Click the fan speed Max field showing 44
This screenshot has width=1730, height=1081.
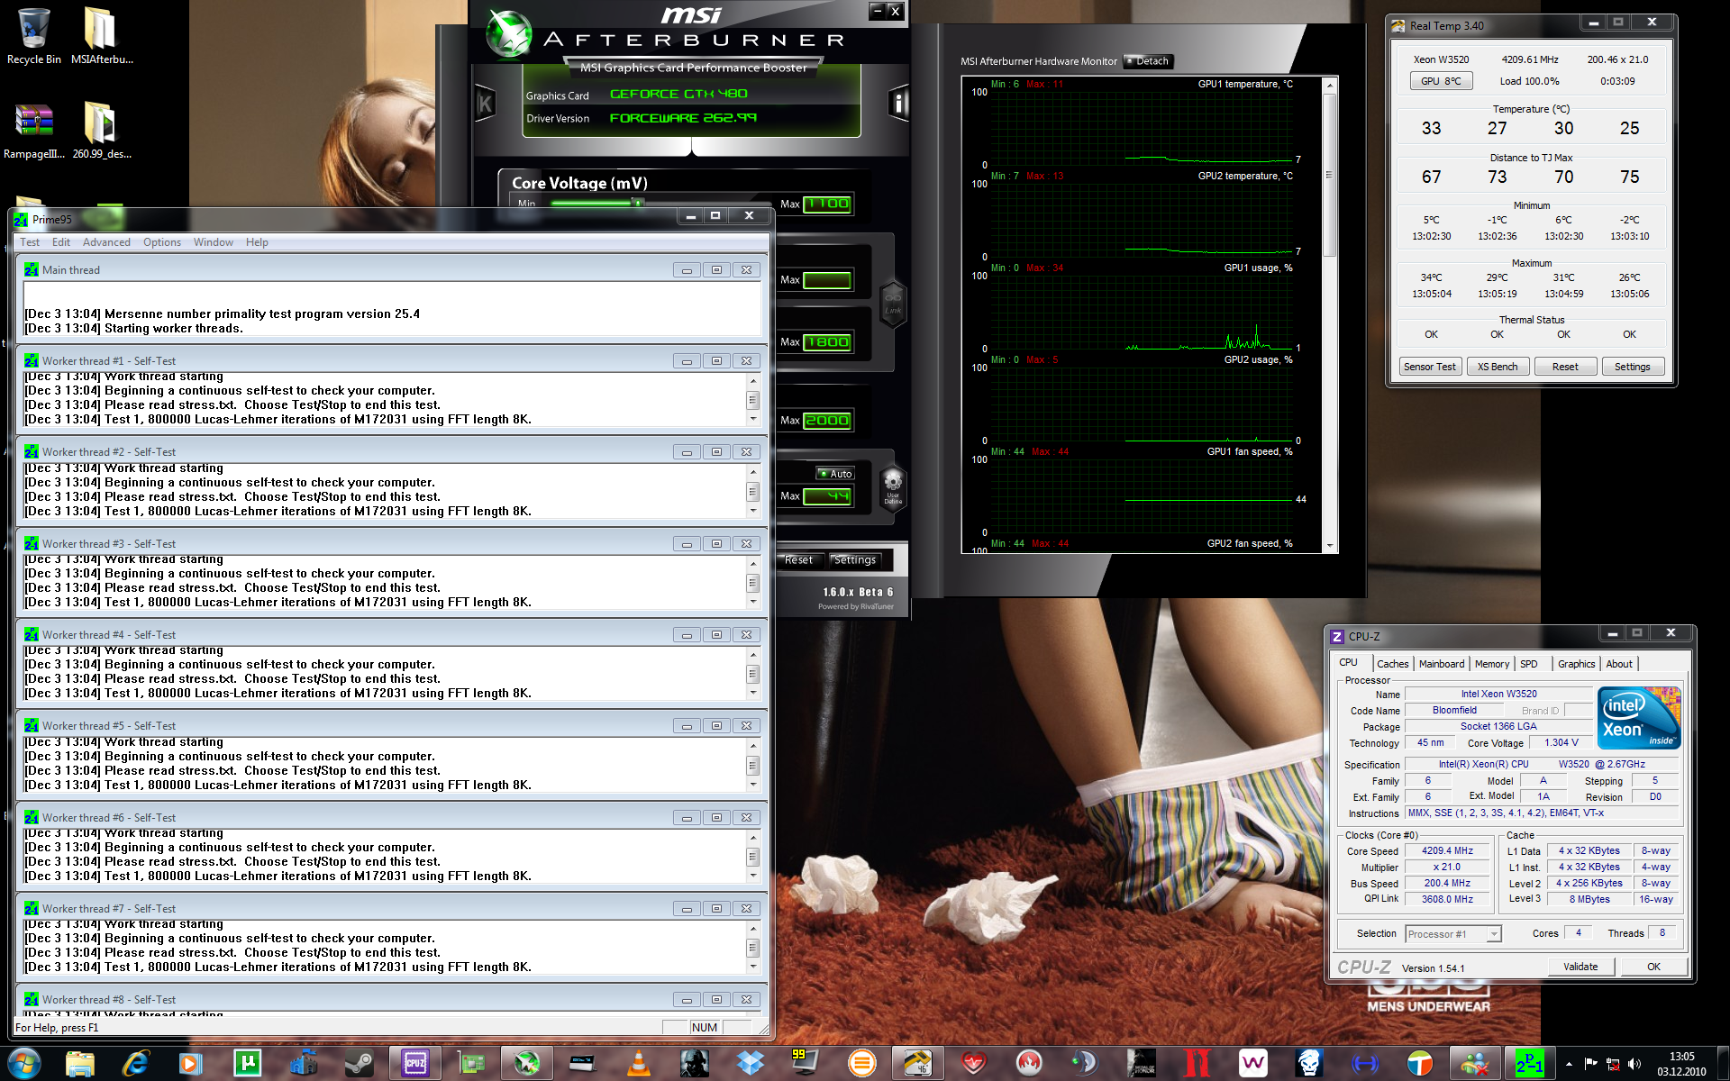(x=827, y=496)
